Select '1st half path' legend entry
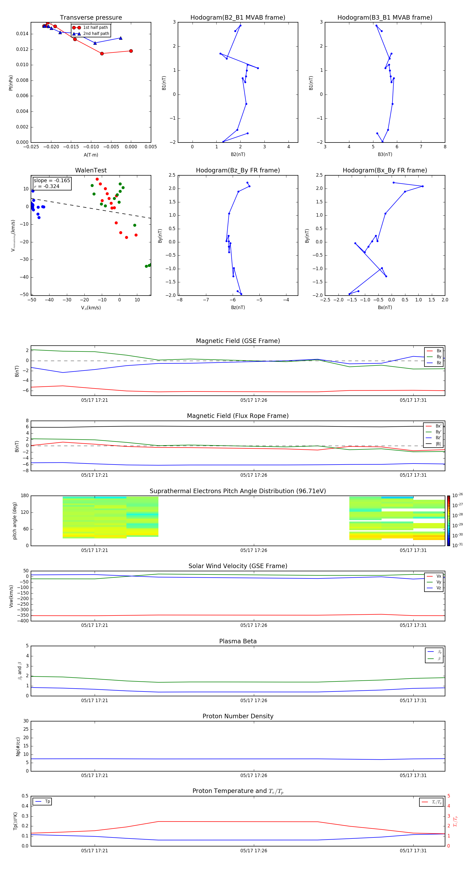476x874 pixels. pyautogui.click(x=90, y=28)
